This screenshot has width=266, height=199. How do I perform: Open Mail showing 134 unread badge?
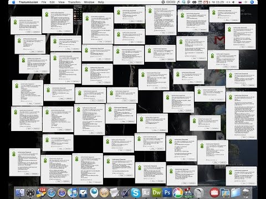coord(41,193)
